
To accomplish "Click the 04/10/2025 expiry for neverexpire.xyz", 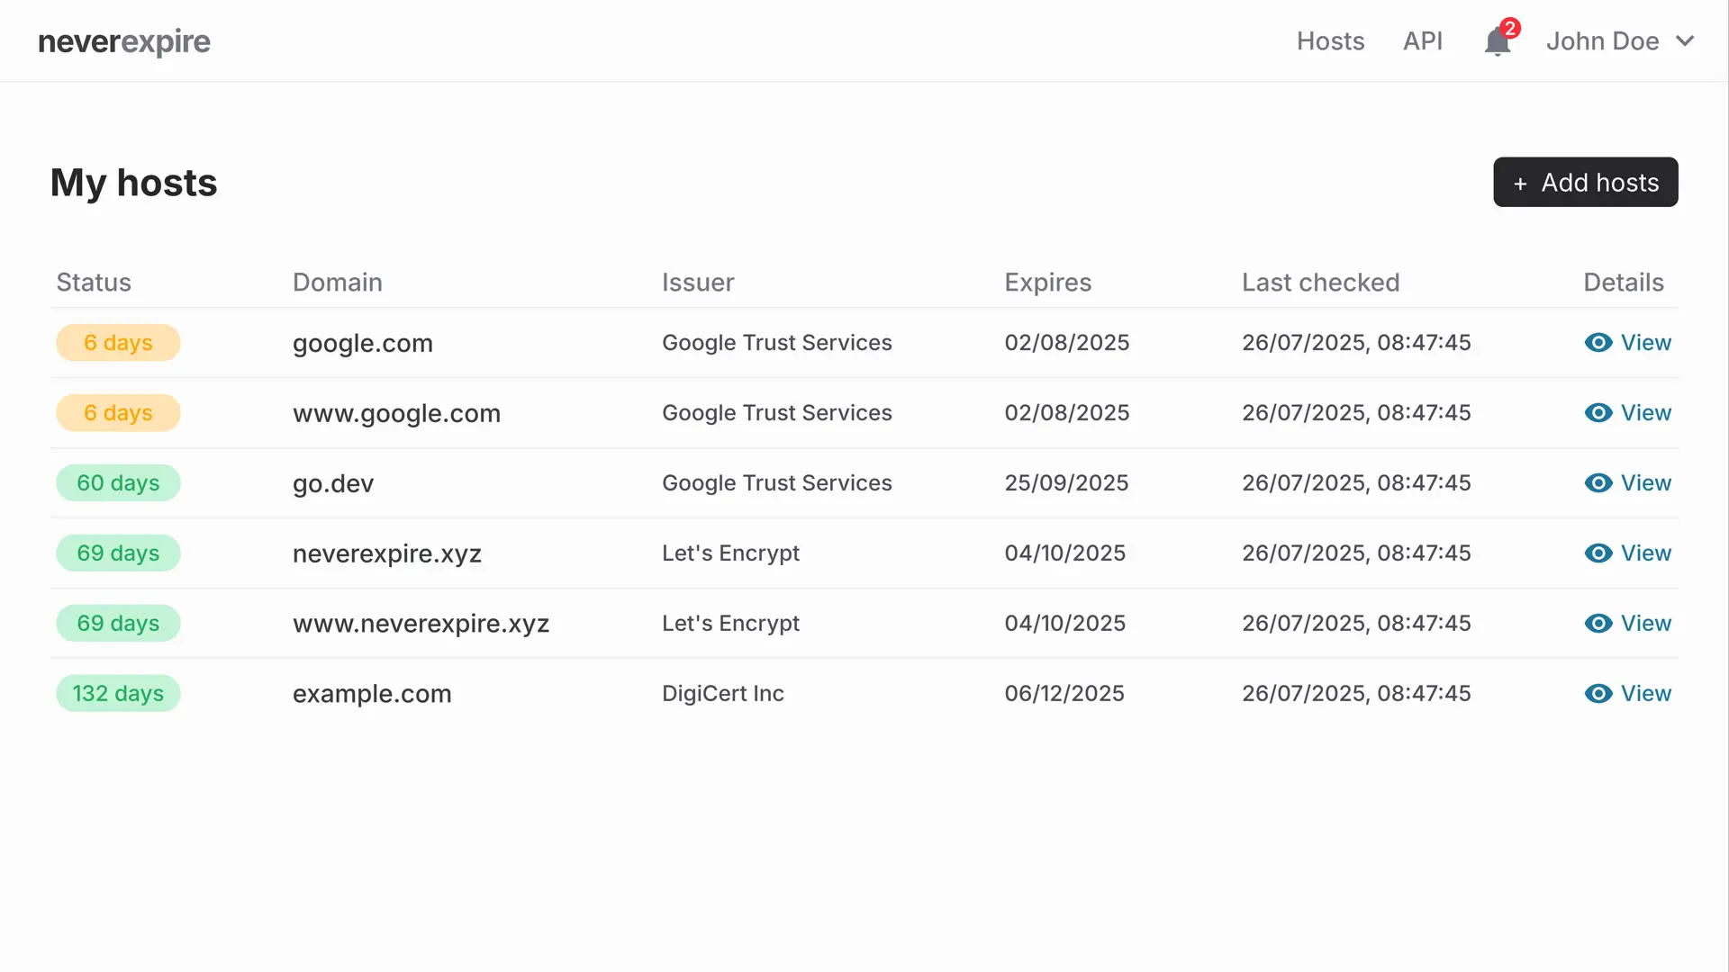I will [1065, 553].
